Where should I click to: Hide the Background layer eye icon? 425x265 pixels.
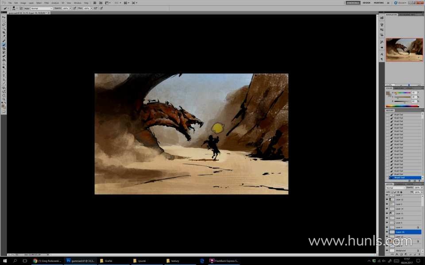(387, 251)
